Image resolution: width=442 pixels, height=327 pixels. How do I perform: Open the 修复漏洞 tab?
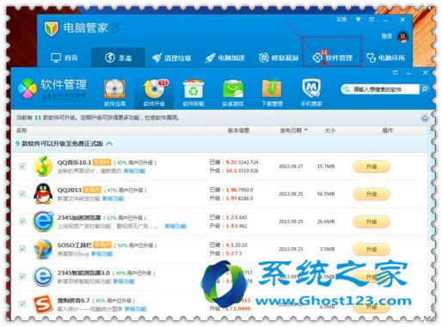(x=279, y=58)
